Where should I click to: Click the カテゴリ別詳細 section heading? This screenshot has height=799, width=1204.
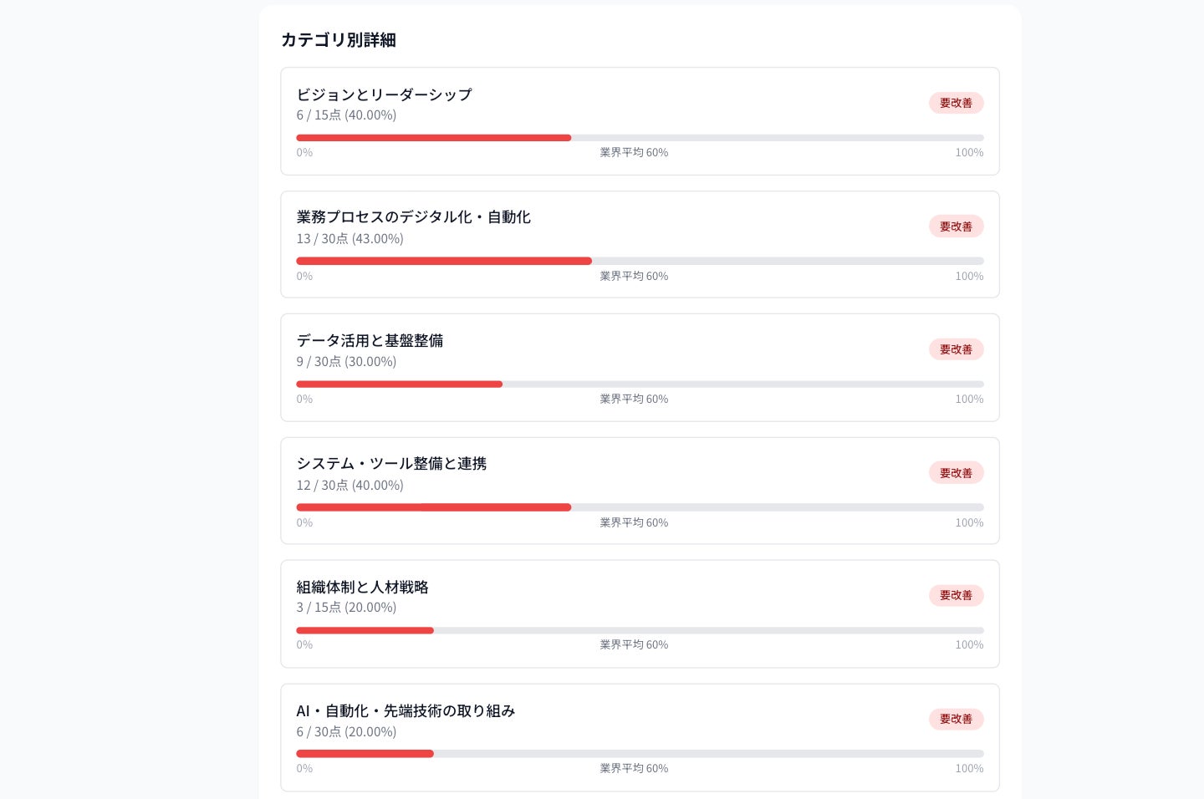pyautogui.click(x=339, y=40)
